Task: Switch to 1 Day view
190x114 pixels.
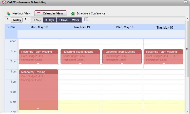Action: [x=37, y=20]
